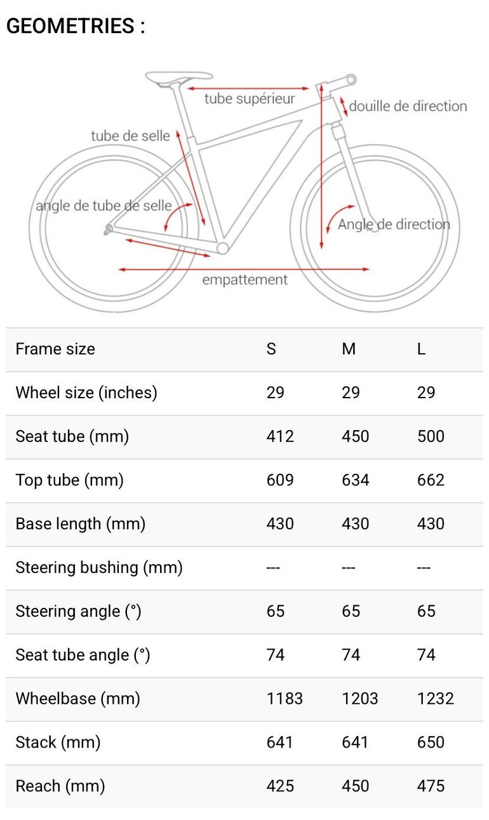Click the bike saddle in the diagram
Viewport: 489px width, 820px height.
[x=178, y=77]
